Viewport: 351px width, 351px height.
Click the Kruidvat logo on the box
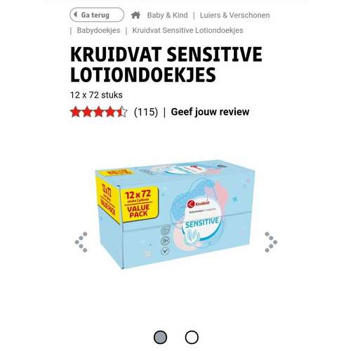tap(199, 204)
